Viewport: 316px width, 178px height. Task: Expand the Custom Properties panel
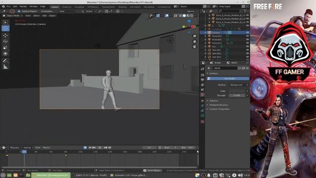(x=219, y=109)
